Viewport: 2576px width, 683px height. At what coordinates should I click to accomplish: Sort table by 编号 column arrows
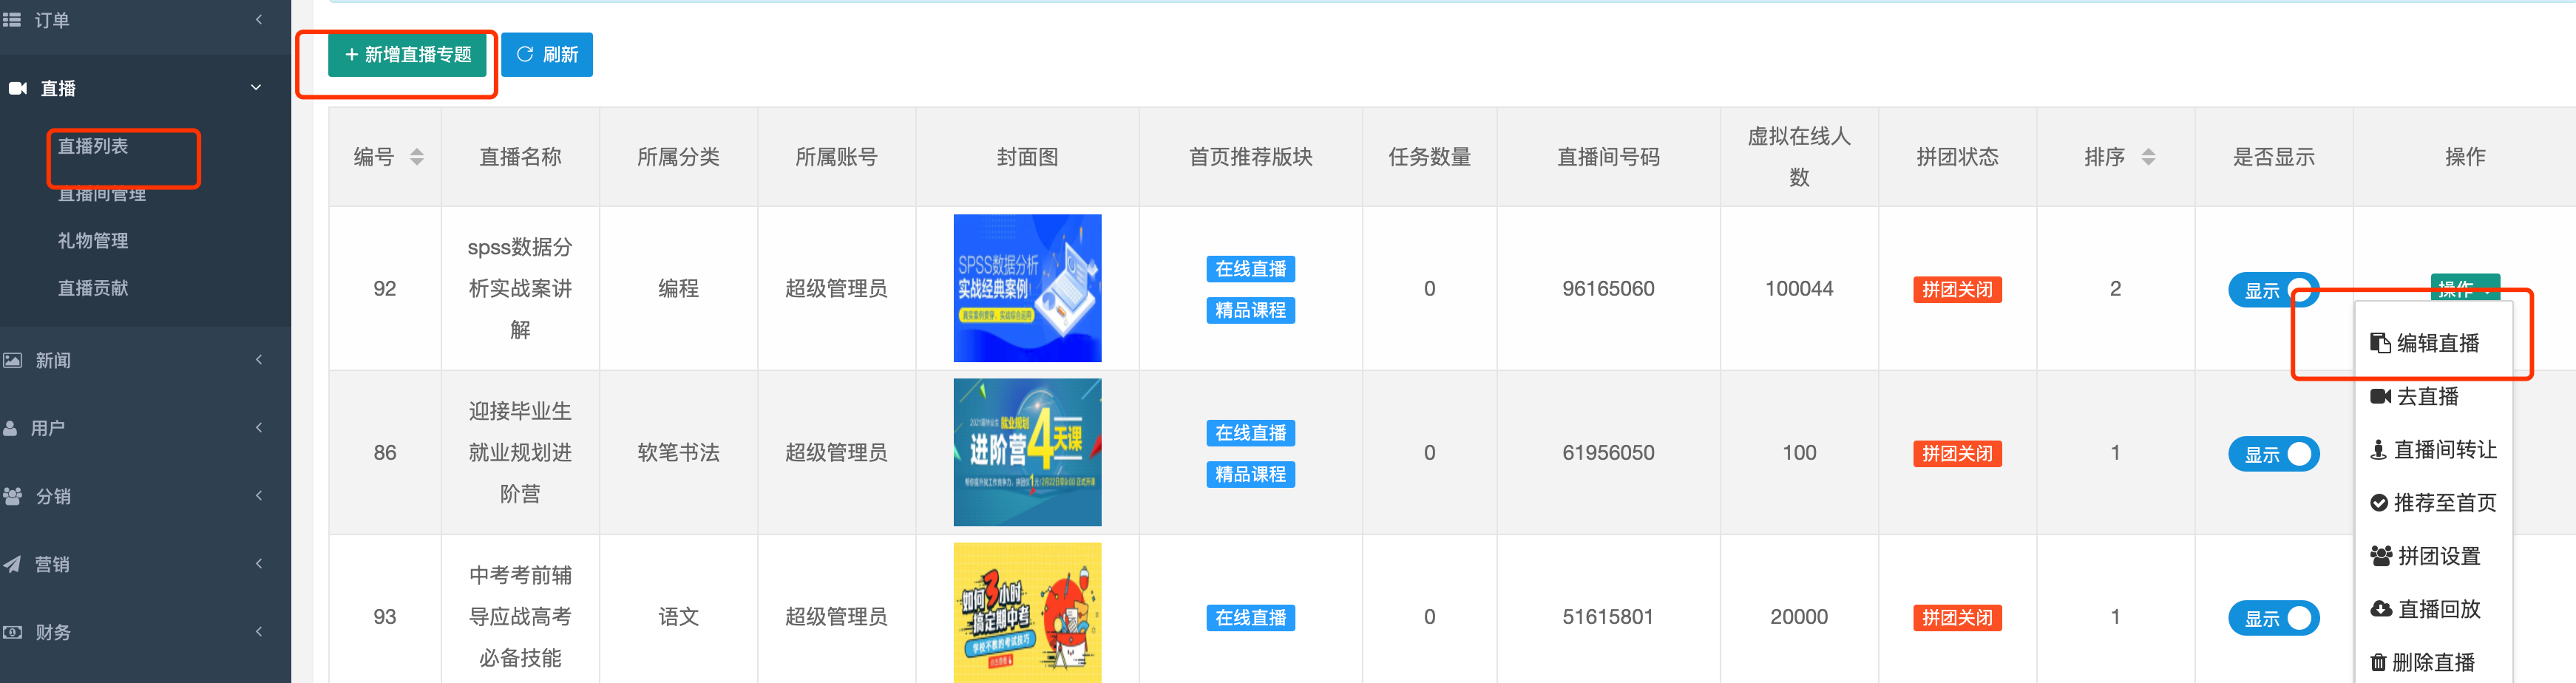(417, 157)
